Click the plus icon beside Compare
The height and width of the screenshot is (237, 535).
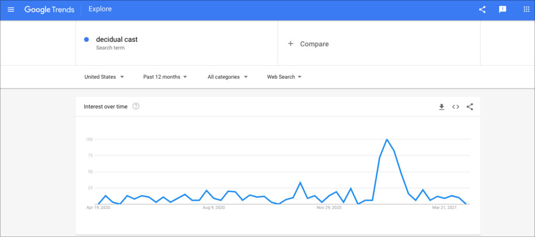coord(291,44)
